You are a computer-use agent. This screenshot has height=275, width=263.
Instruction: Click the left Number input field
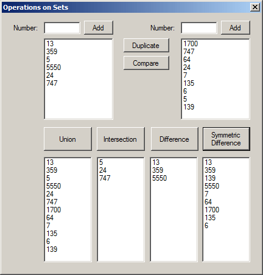(62, 28)
